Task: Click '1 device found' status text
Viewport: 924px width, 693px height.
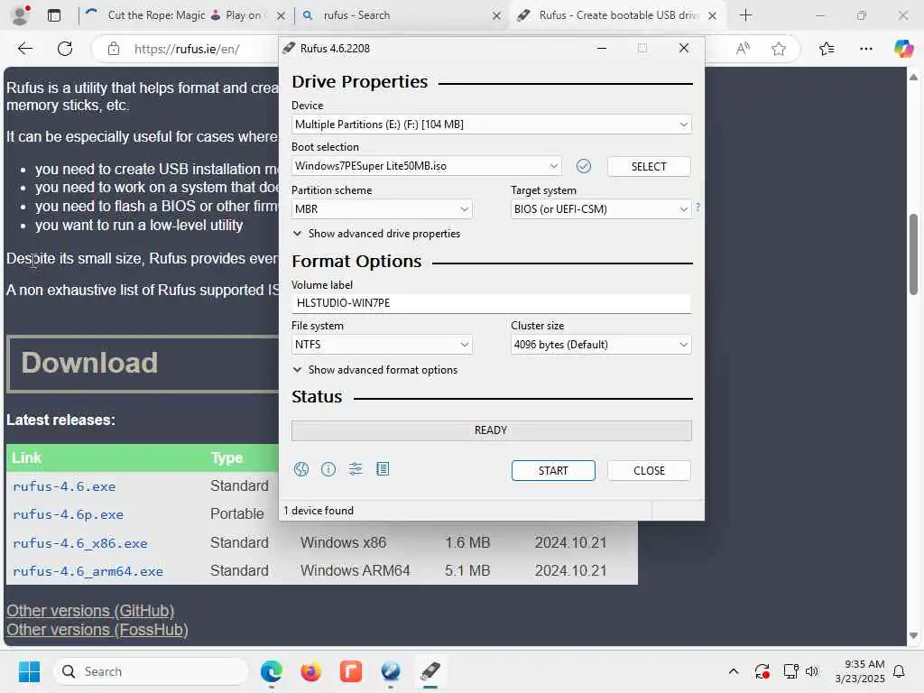Action: coord(319,511)
